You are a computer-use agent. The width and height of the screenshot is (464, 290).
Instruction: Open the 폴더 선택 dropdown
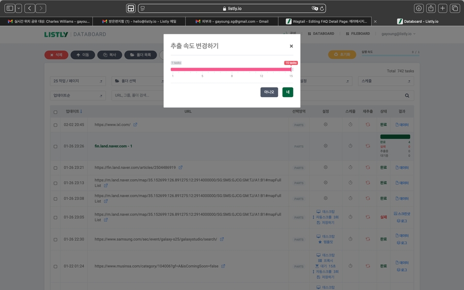coord(138,81)
